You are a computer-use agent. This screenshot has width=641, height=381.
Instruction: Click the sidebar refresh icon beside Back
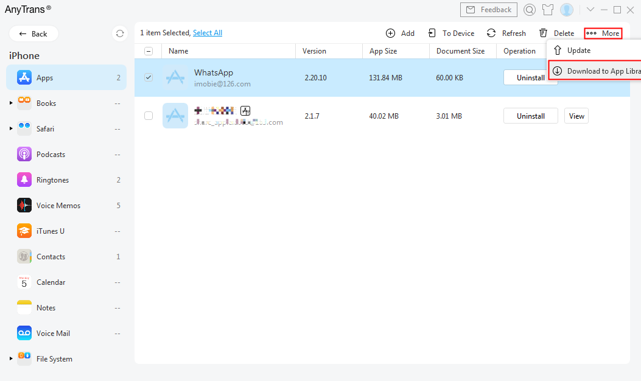point(120,33)
